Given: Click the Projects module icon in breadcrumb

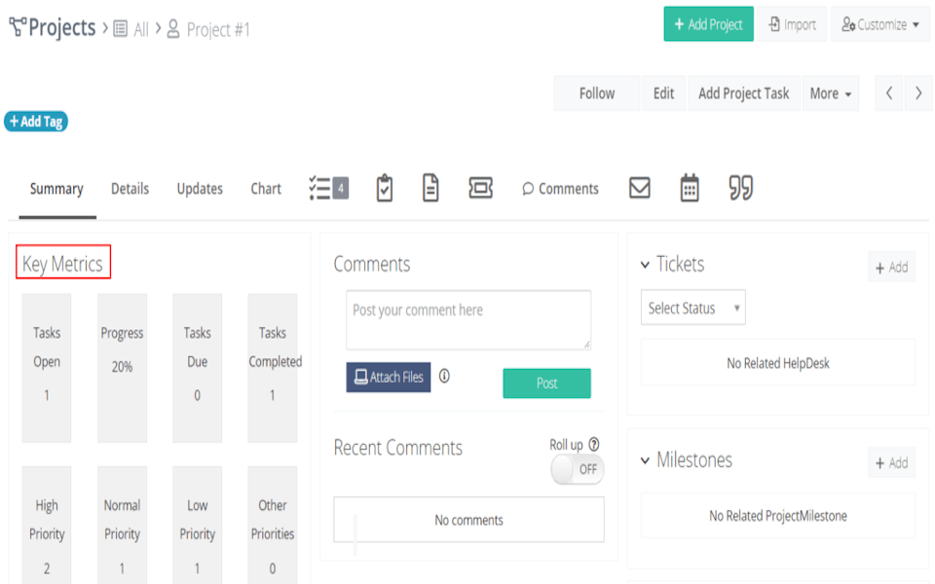Looking at the screenshot, I should (x=18, y=27).
